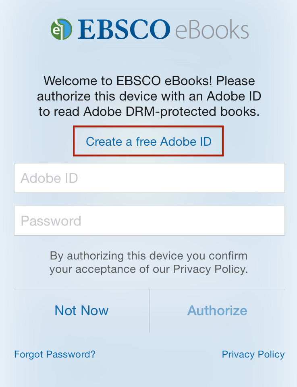Image resolution: width=297 pixels, height=387 pixels.
Task: Tap the Not Now button
Action: tap(81, 310)
